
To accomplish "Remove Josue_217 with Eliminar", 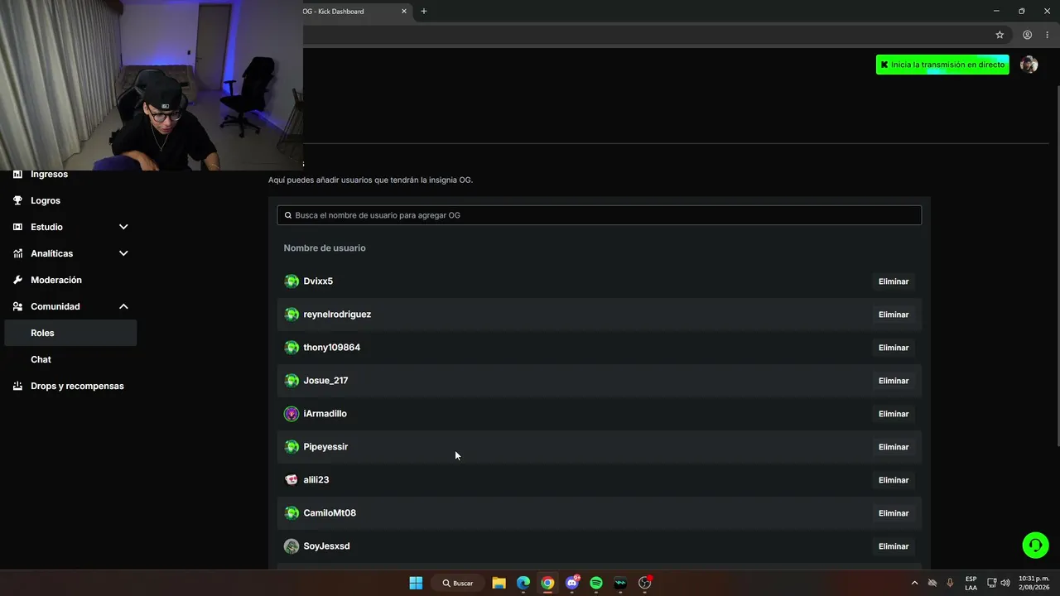I will click(x=894, y=381).
